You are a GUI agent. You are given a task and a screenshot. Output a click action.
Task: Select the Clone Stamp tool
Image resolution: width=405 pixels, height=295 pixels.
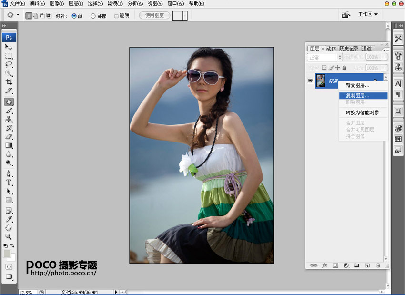pyautogui.click(x=9, y=119)
